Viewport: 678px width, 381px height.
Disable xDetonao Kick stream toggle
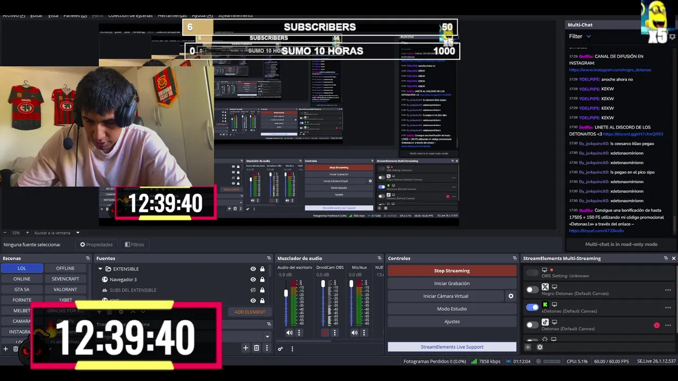click(x=532, y=307)
